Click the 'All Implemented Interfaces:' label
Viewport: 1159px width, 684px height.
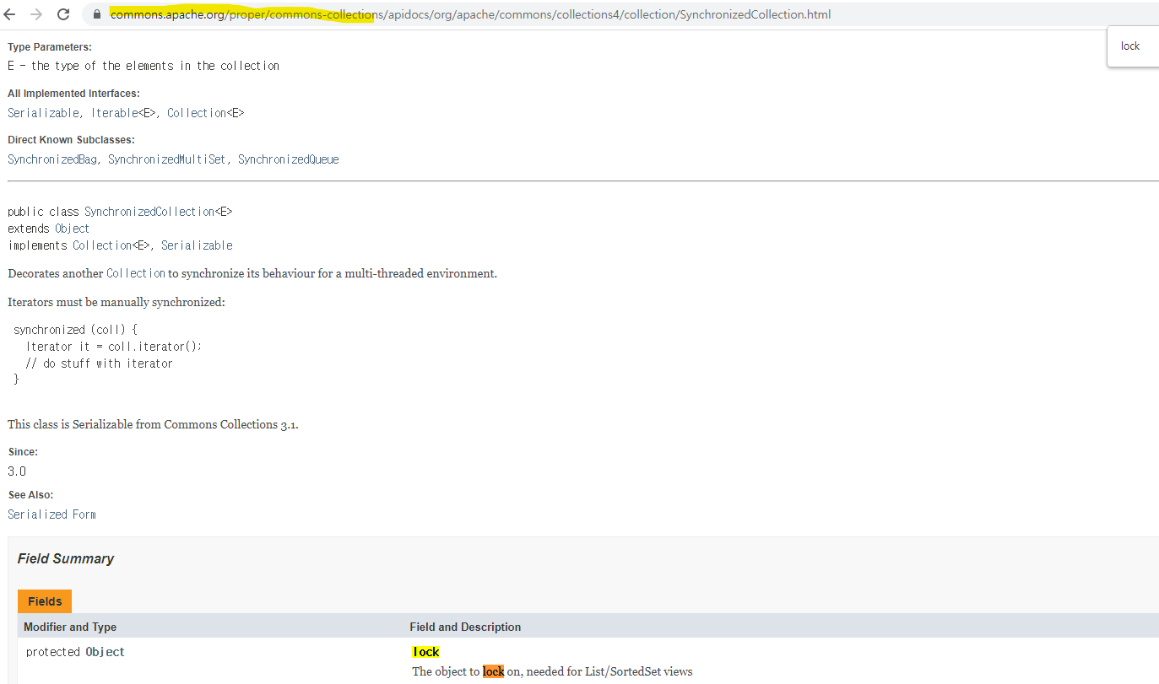(x=73, y=94)
